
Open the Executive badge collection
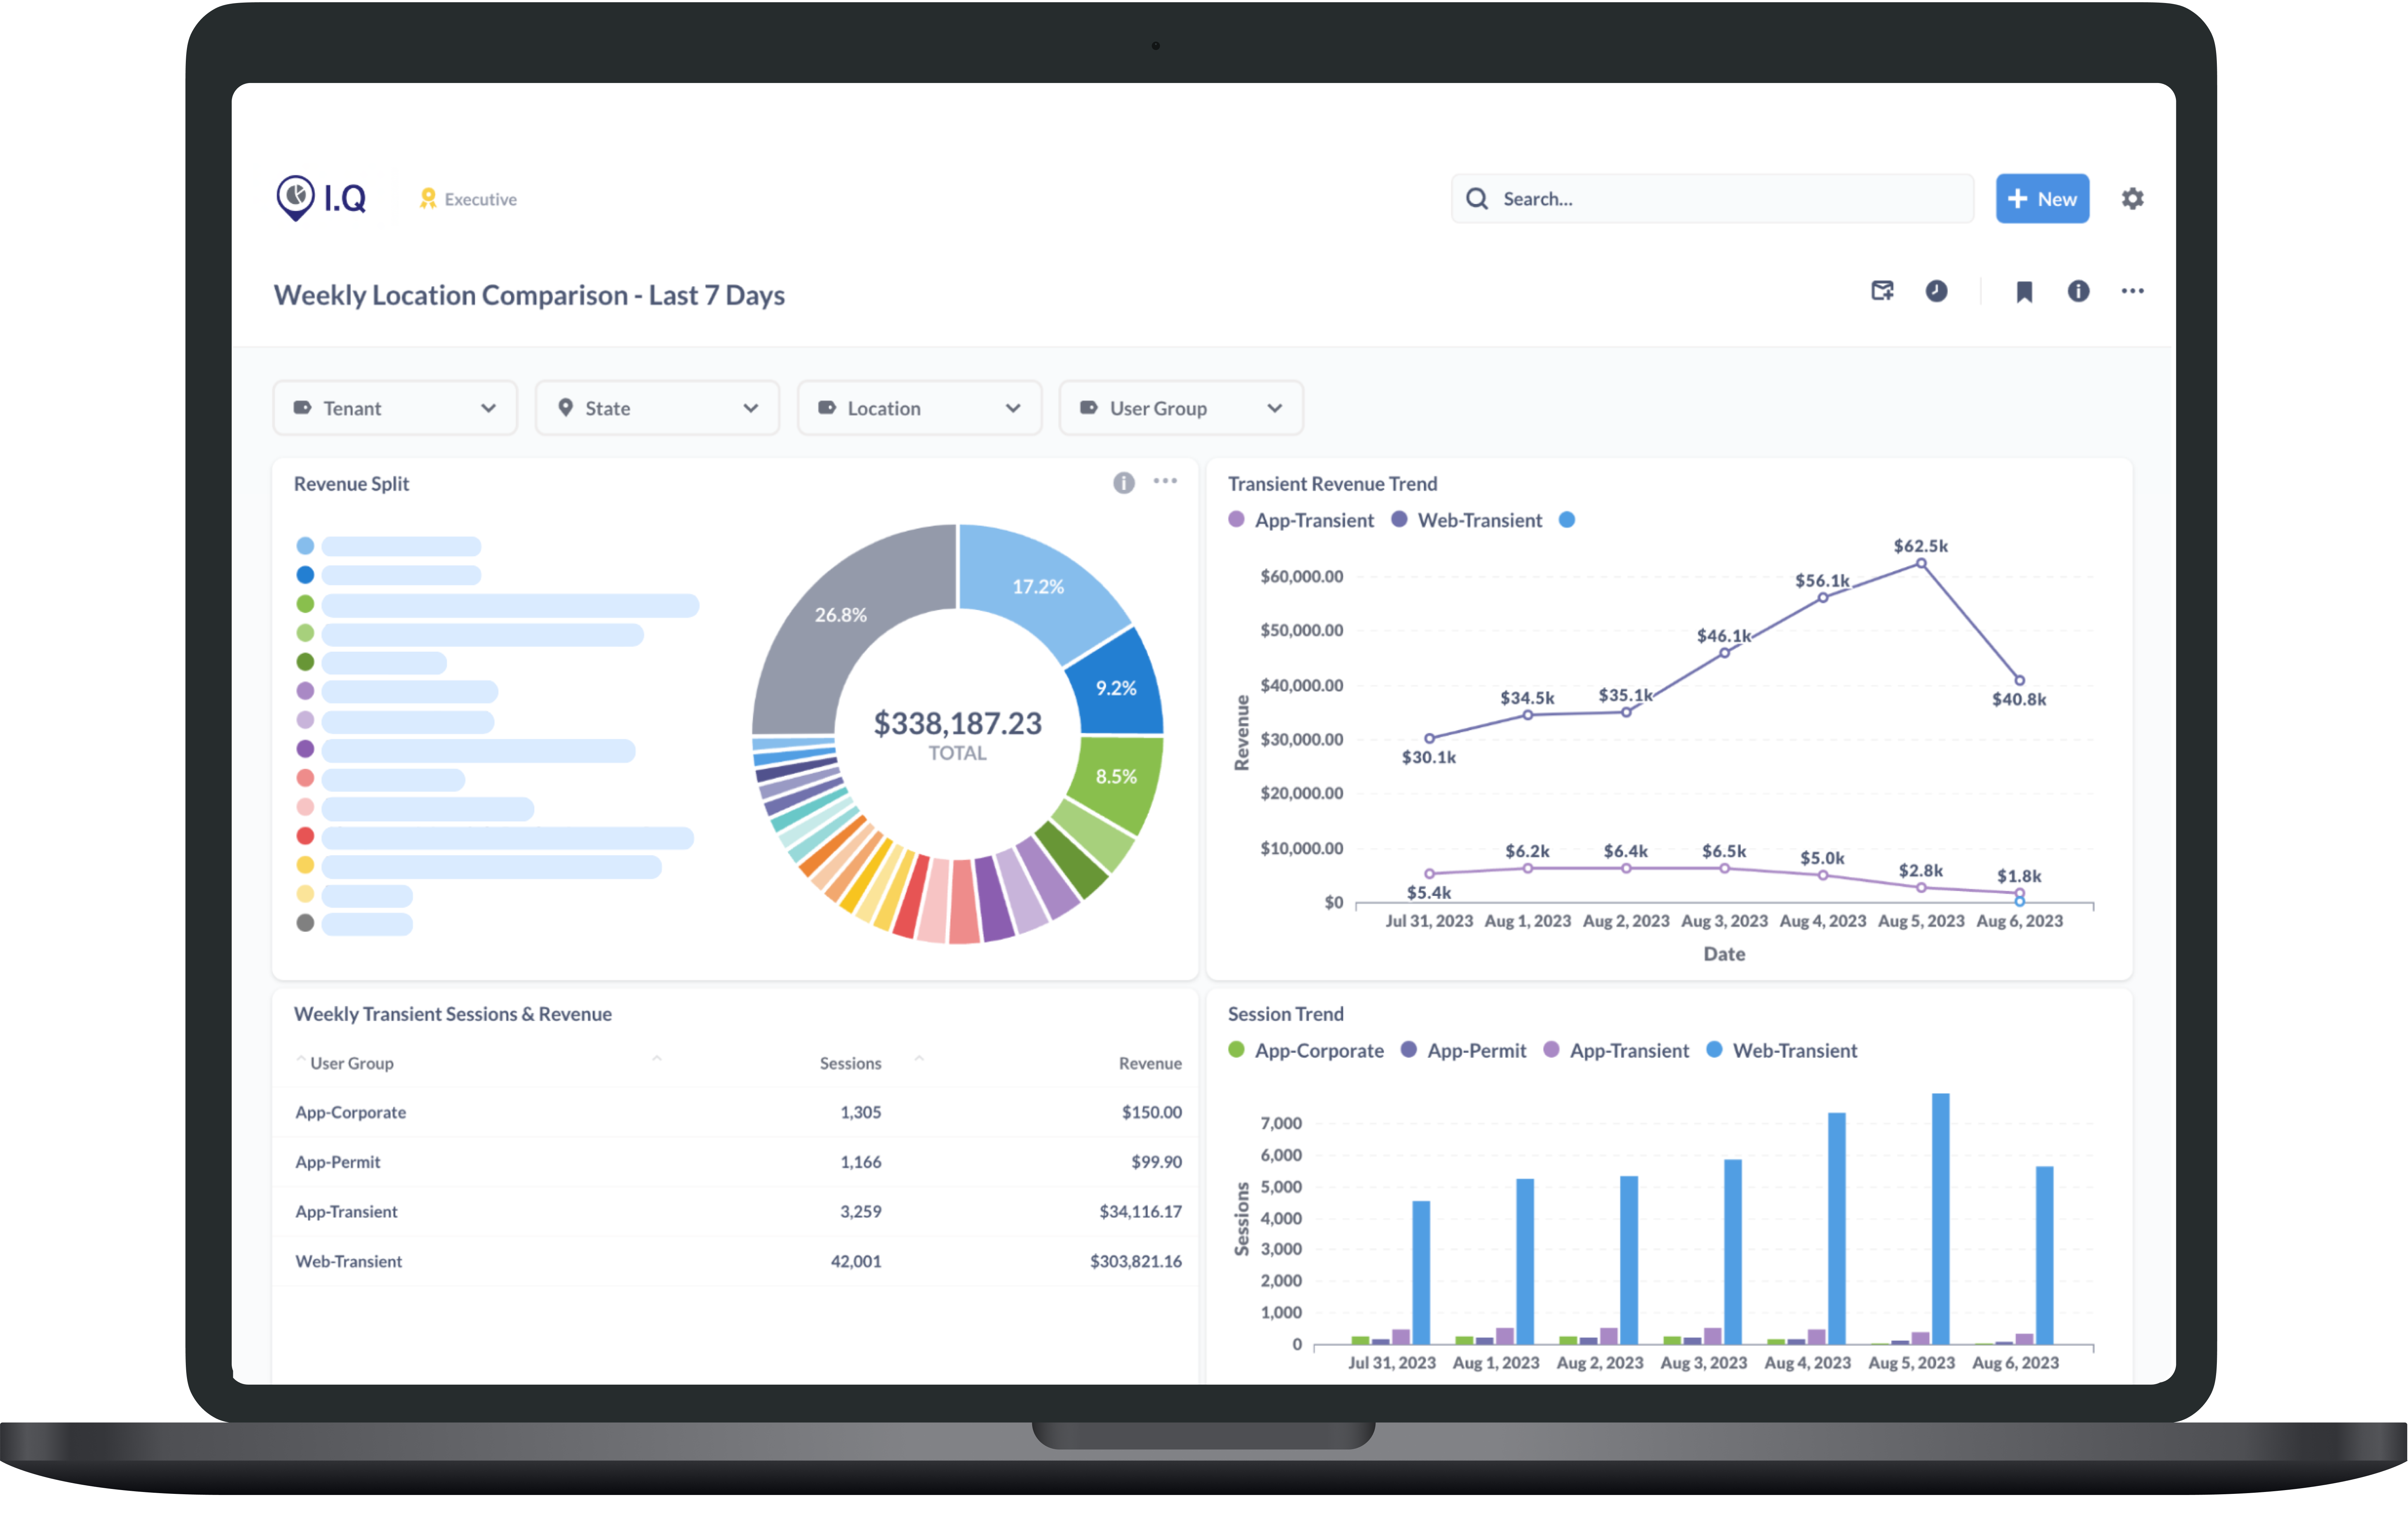click(x=468, y=199)
